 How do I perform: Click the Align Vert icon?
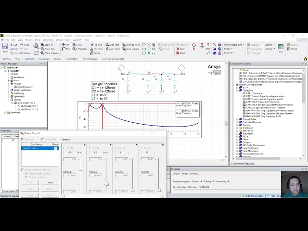tap(107, 45)
